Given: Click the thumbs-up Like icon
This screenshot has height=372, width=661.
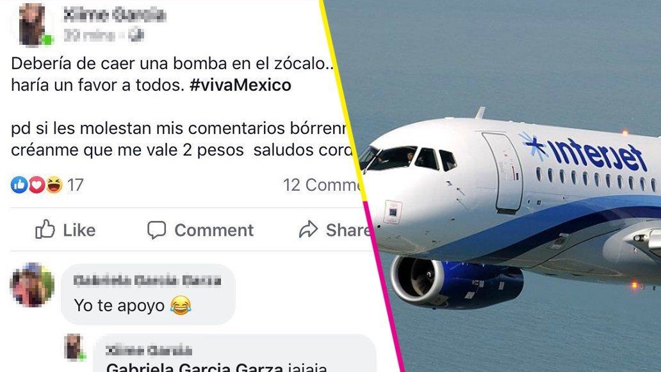Looking at the screenshot, I should tap(45, 230).
